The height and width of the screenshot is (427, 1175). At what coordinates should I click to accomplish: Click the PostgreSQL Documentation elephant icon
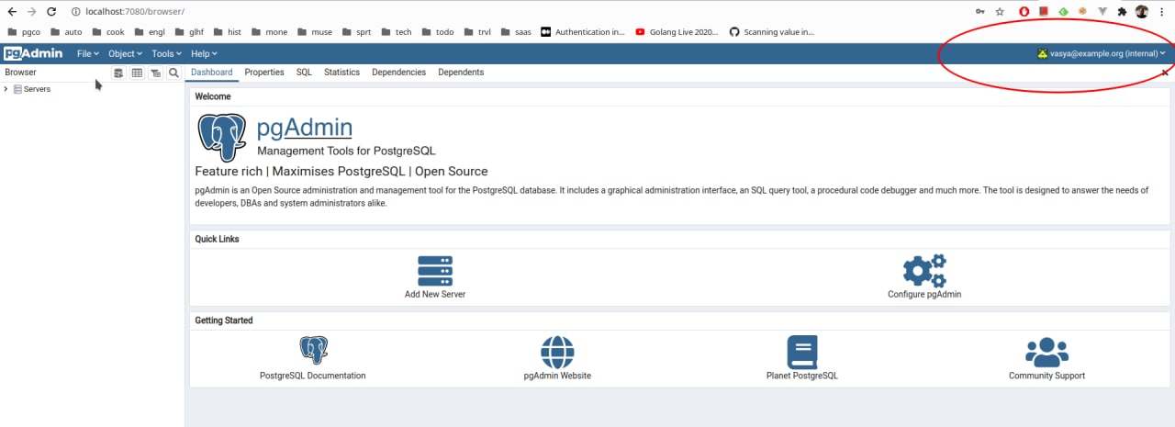313,351
